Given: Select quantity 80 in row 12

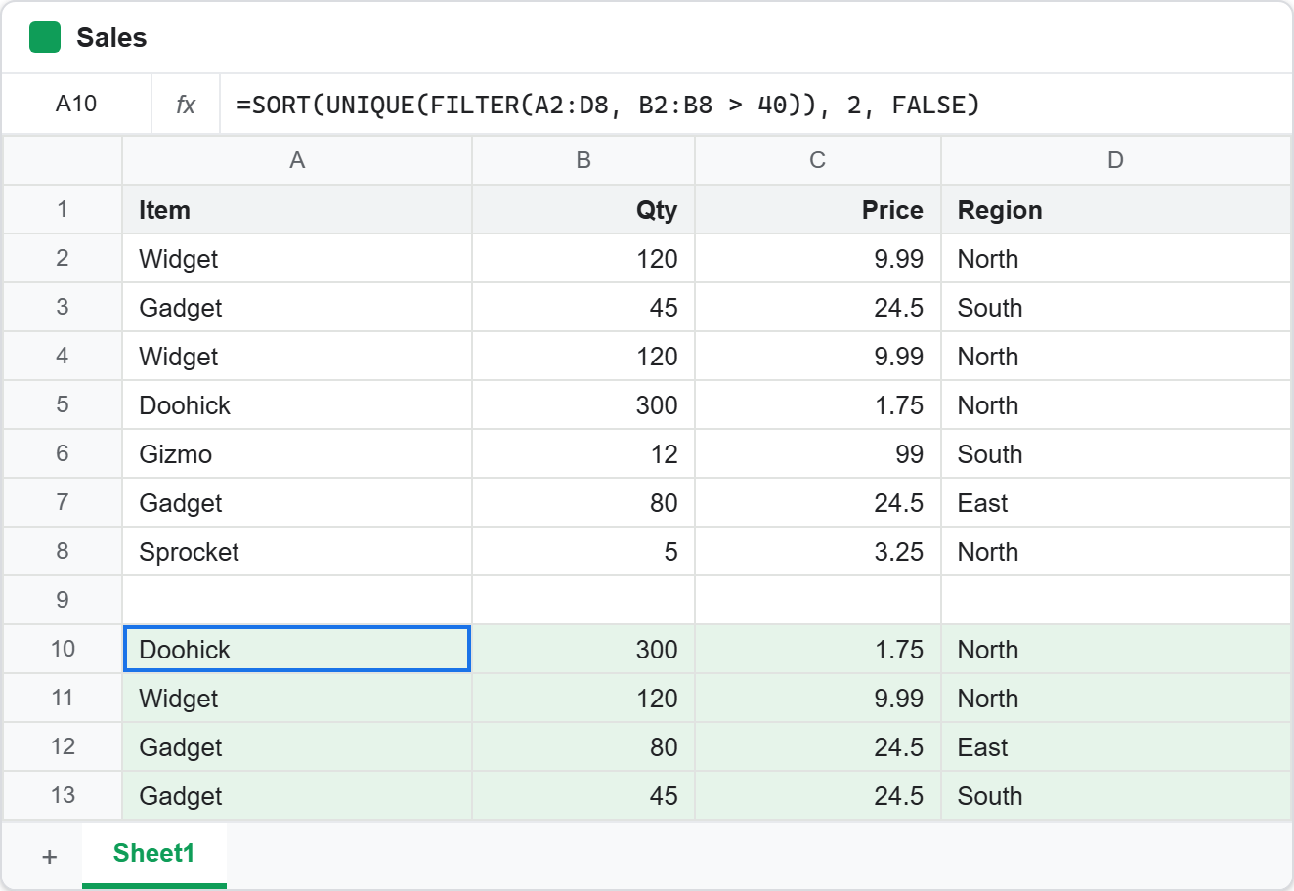Looking at the screenshot, I should coord(583,746).
